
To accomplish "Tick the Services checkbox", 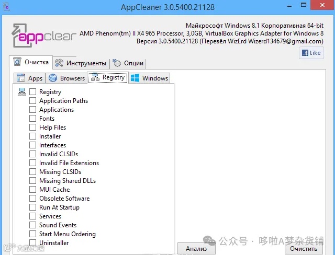I will (32, 216).
